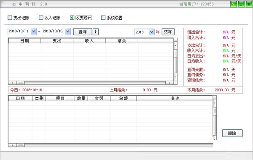Click the 本月结余 value 2000.00
The width and height of the screenshot is (253, 160).
click(x=221, y=90)
